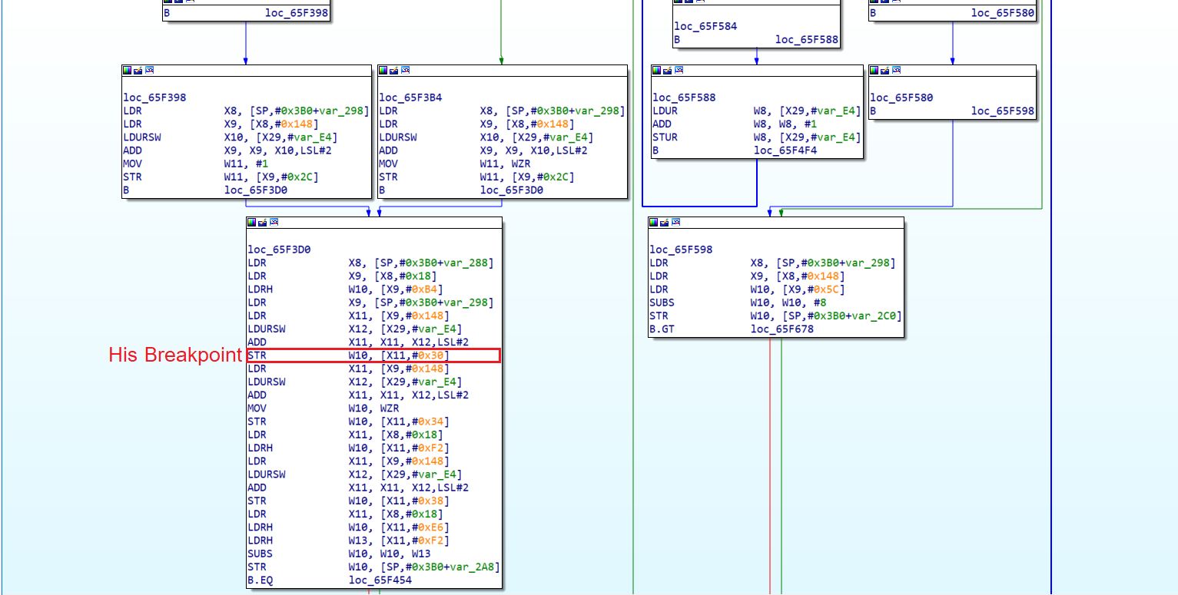Follow branch target loc_65F678 after B.GT
The image size is (1178, 595).
(x=782, y=329)
